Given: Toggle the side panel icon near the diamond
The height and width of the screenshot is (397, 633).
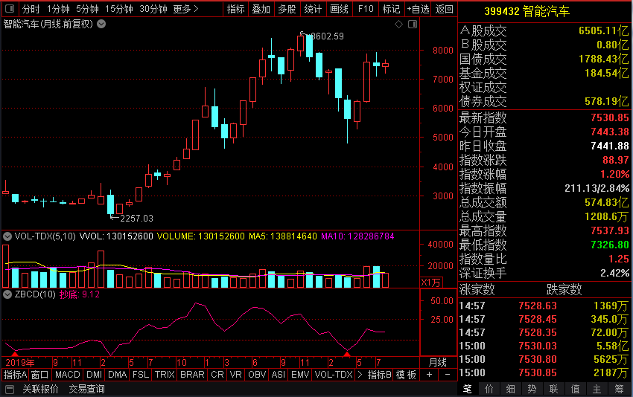Looking at the screenshot, I should pos(410,25).
